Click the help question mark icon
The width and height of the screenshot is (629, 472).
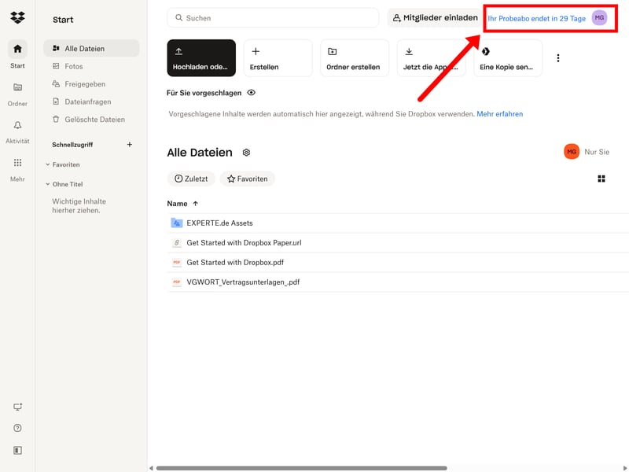coord(17,428)
